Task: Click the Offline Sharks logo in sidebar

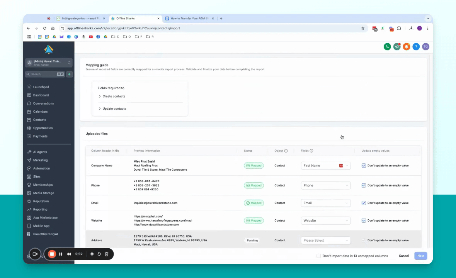Action: click(49, 50)
